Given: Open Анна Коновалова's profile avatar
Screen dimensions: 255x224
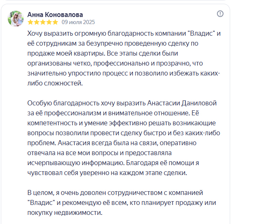Looking at the screenshot, I should [16, 19].
